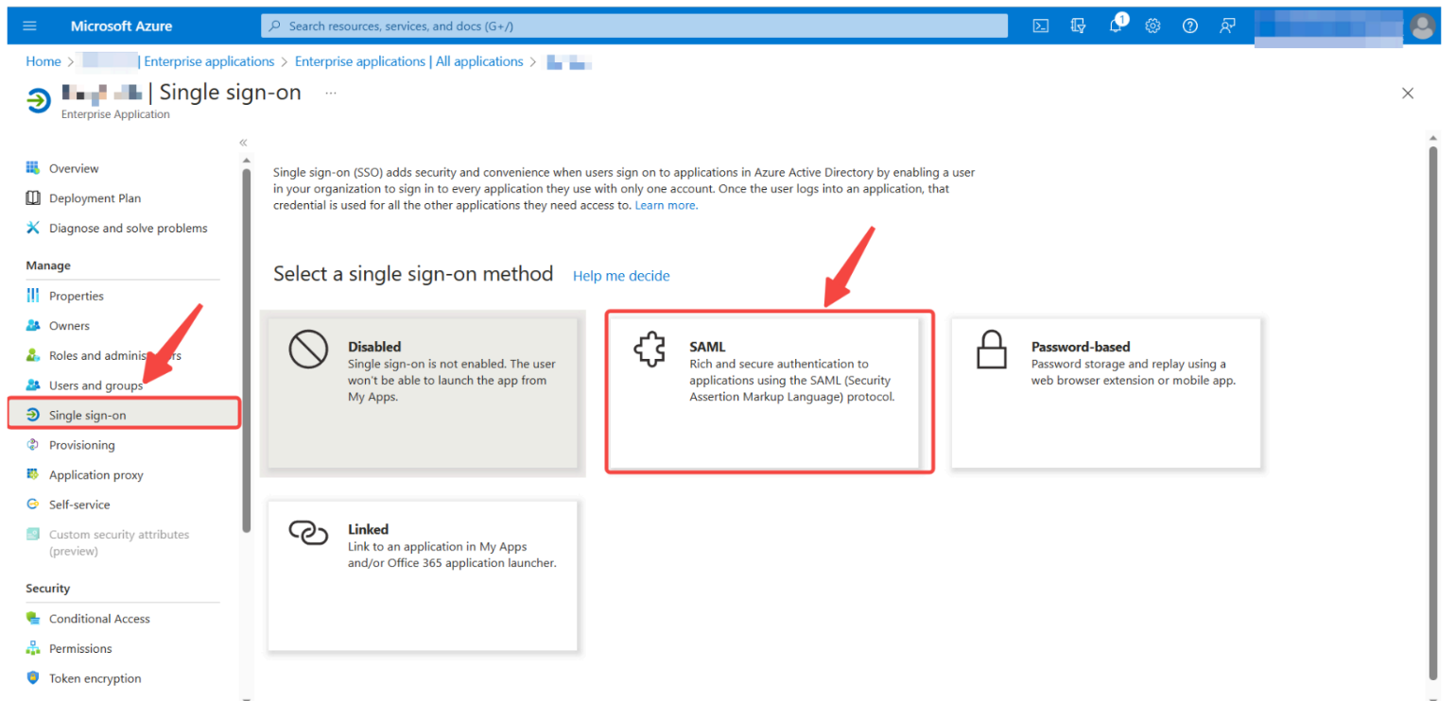1455x701 pixels.
Task: Focus the search resources input field
Action: [633, 26]
